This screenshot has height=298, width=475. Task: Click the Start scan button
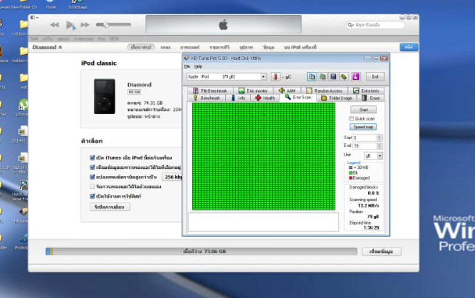(x=363, y=109)
